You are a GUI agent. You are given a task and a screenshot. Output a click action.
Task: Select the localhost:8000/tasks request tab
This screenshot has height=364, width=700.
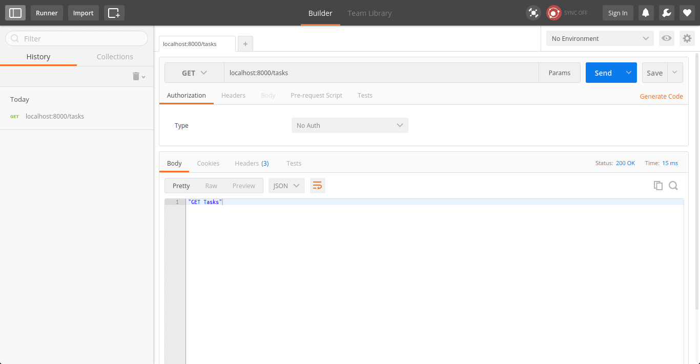[197, 44]
